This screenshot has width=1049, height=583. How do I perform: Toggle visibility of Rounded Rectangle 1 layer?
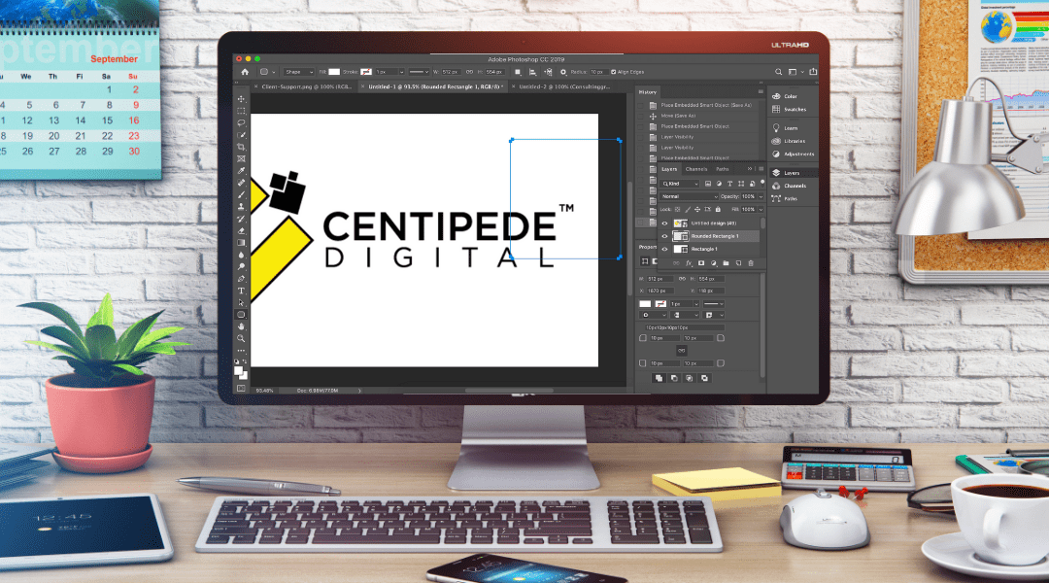(664, 236)
